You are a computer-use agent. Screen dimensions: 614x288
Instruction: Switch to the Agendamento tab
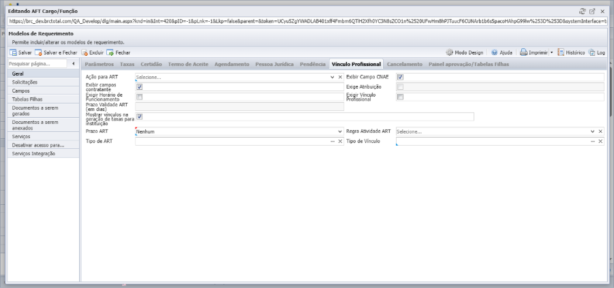click(232, 64)
